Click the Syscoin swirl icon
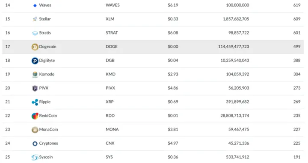 point(35,157)
